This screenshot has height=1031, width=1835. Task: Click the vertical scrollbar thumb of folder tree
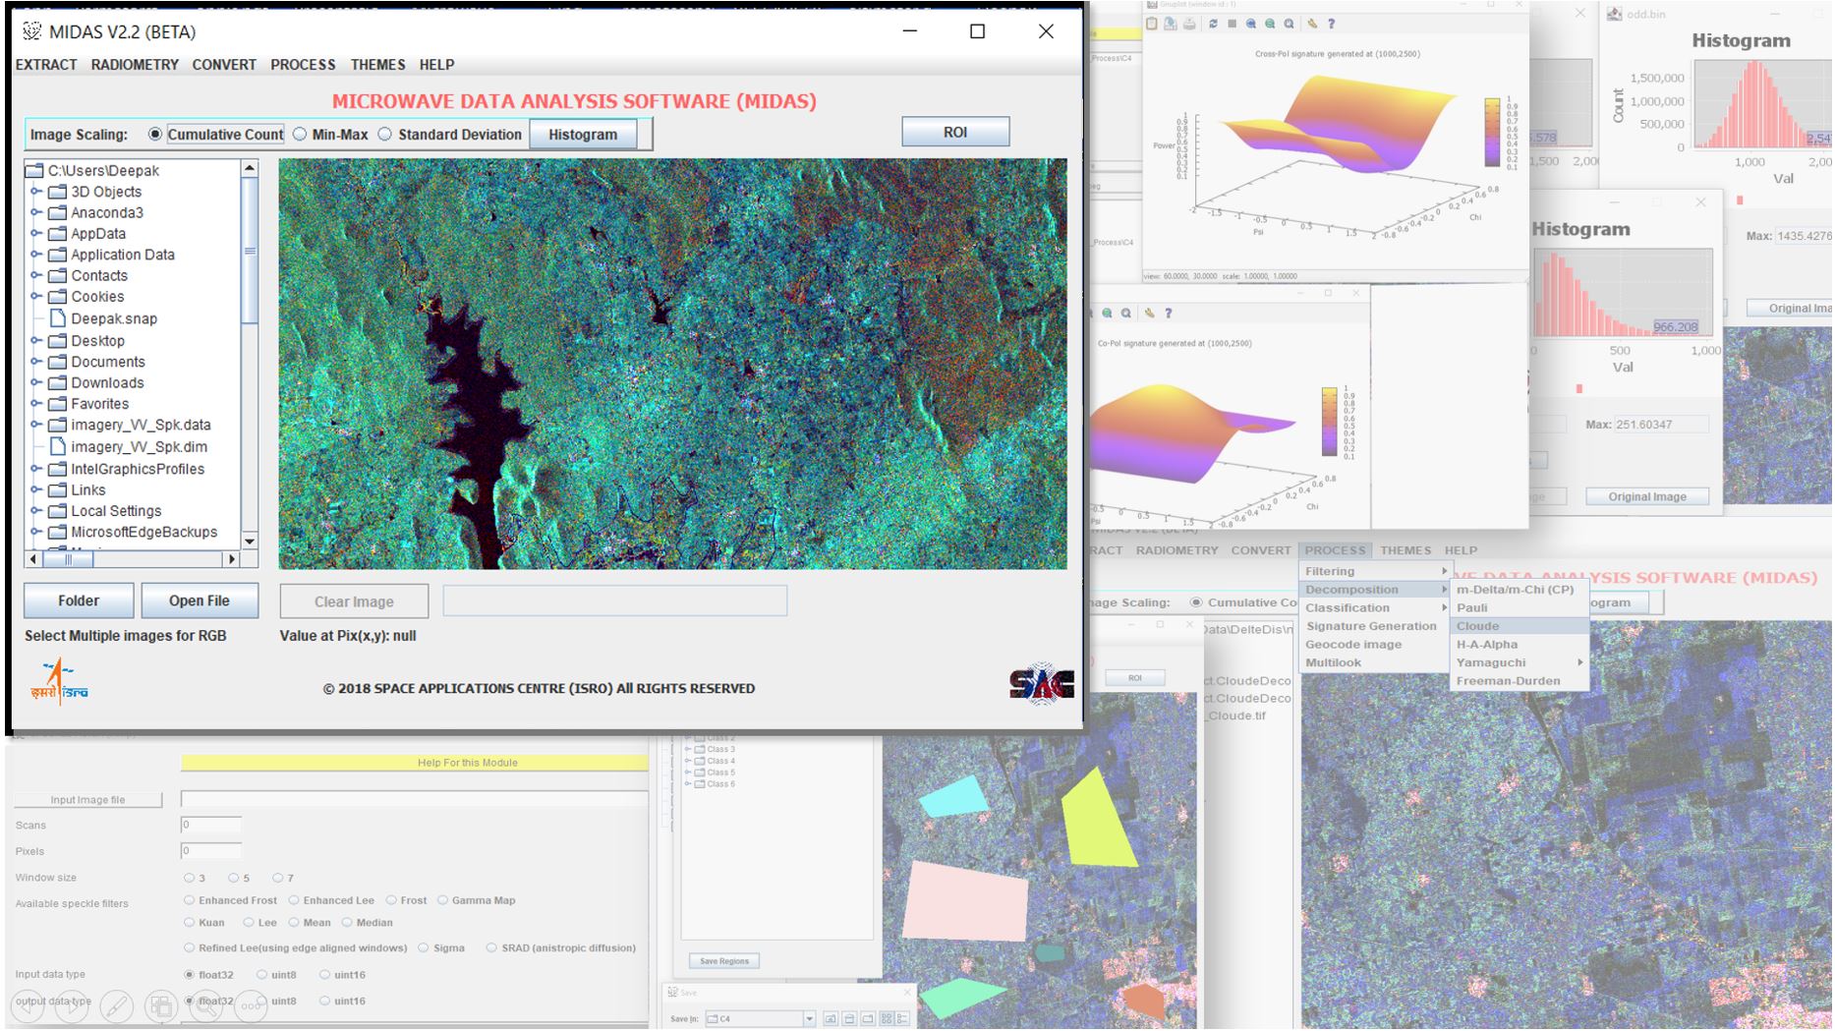tap(250, 251)
